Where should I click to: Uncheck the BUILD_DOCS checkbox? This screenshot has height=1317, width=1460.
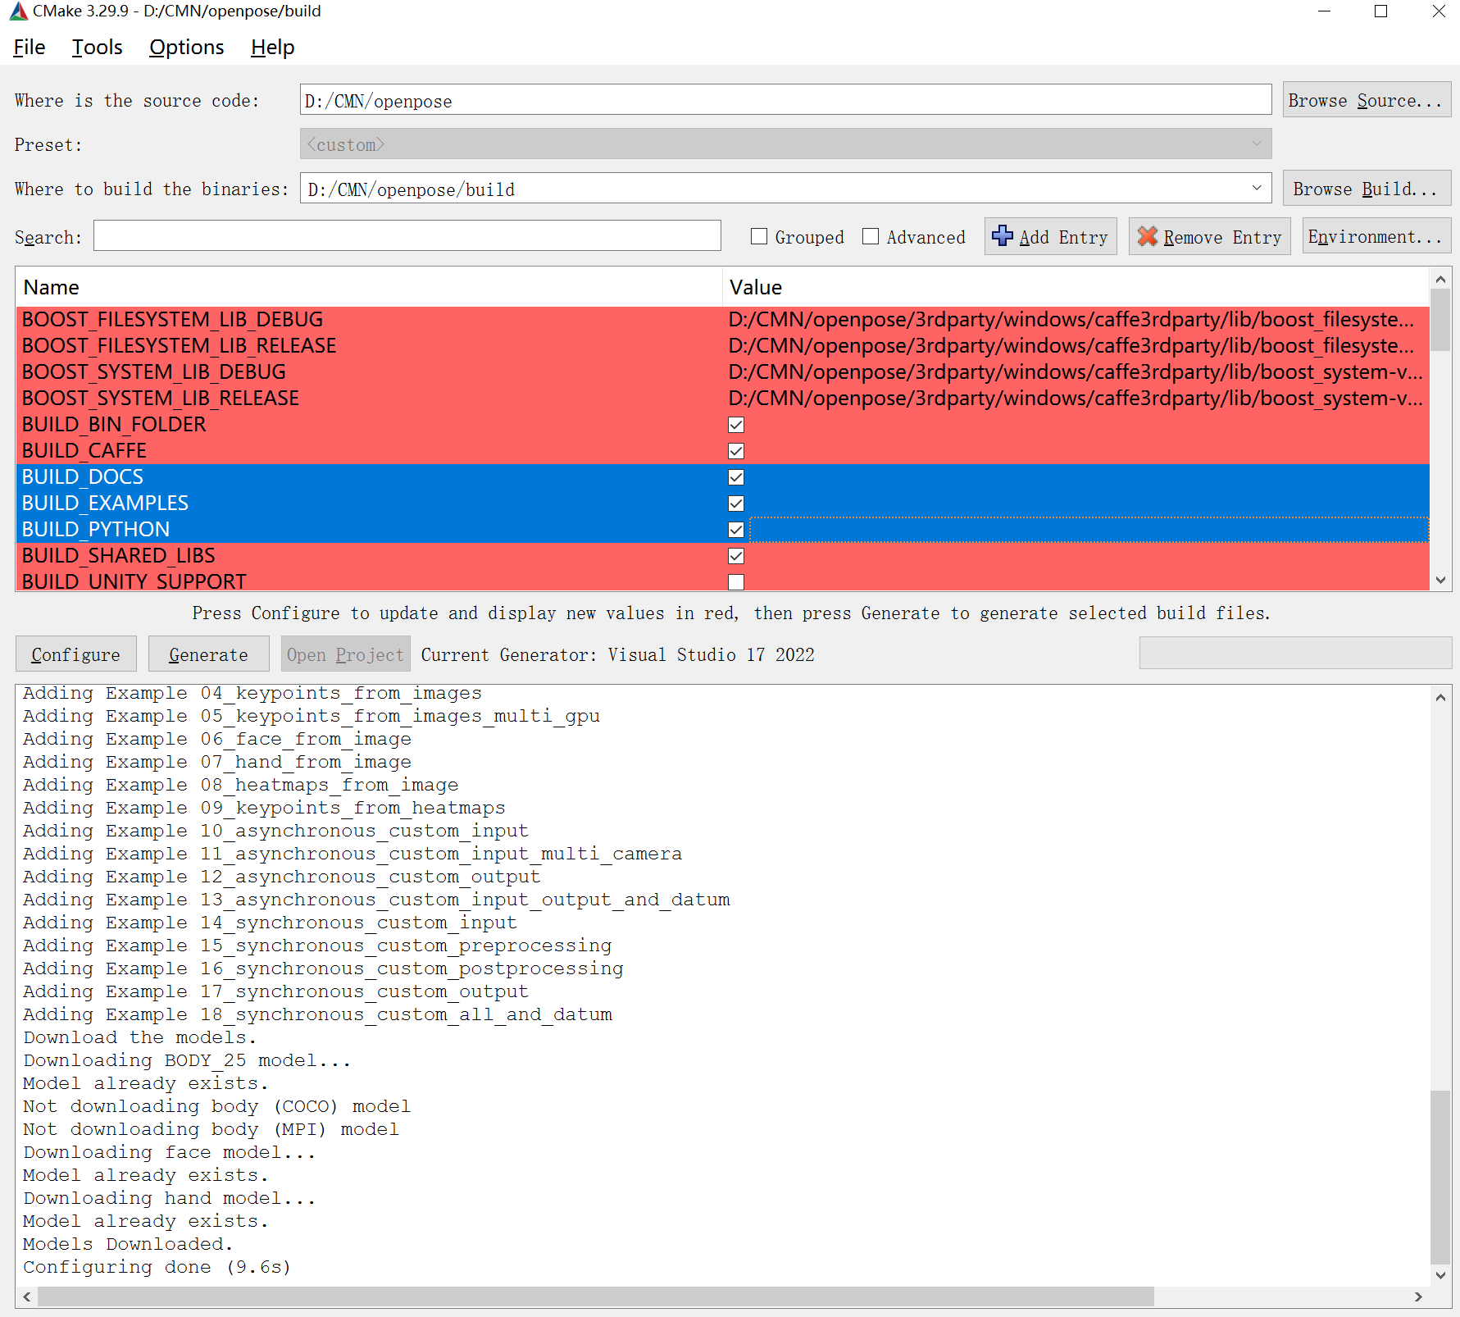(x=735, y=476)
